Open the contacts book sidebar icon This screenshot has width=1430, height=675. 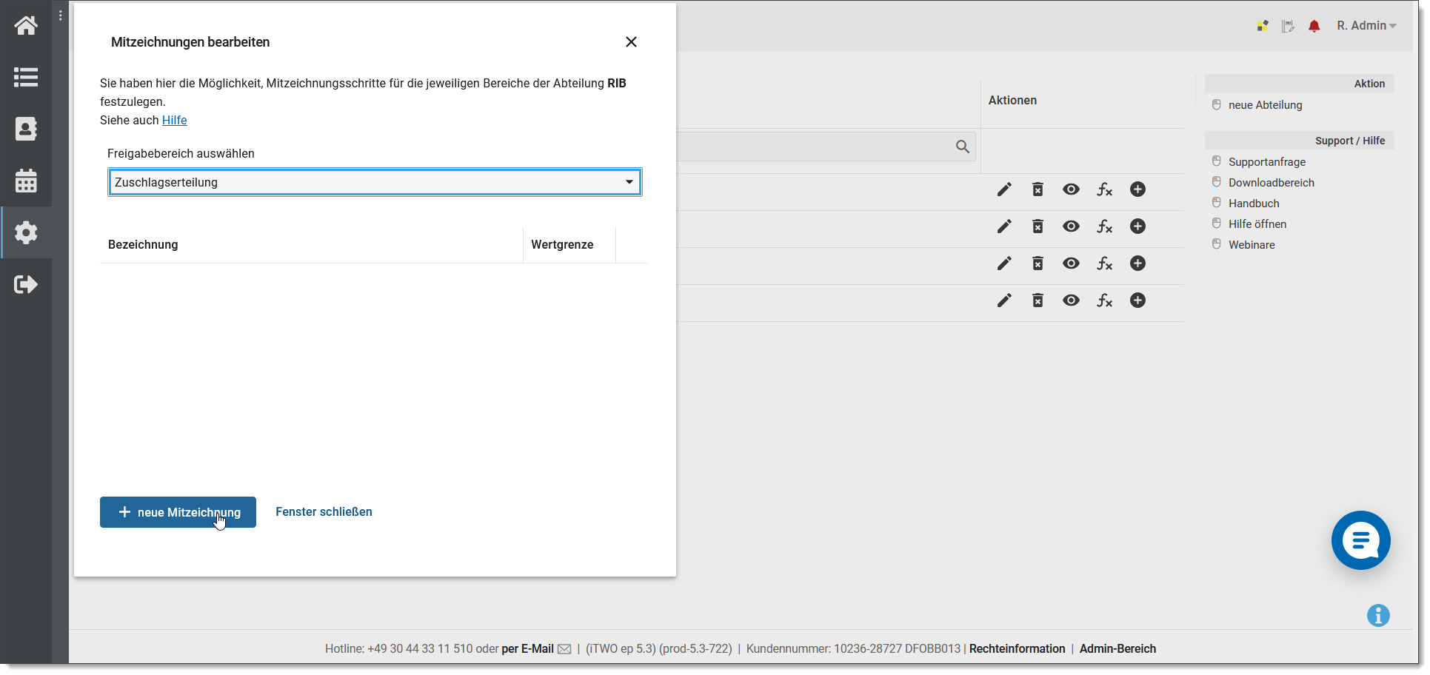(x=26, y=129)
